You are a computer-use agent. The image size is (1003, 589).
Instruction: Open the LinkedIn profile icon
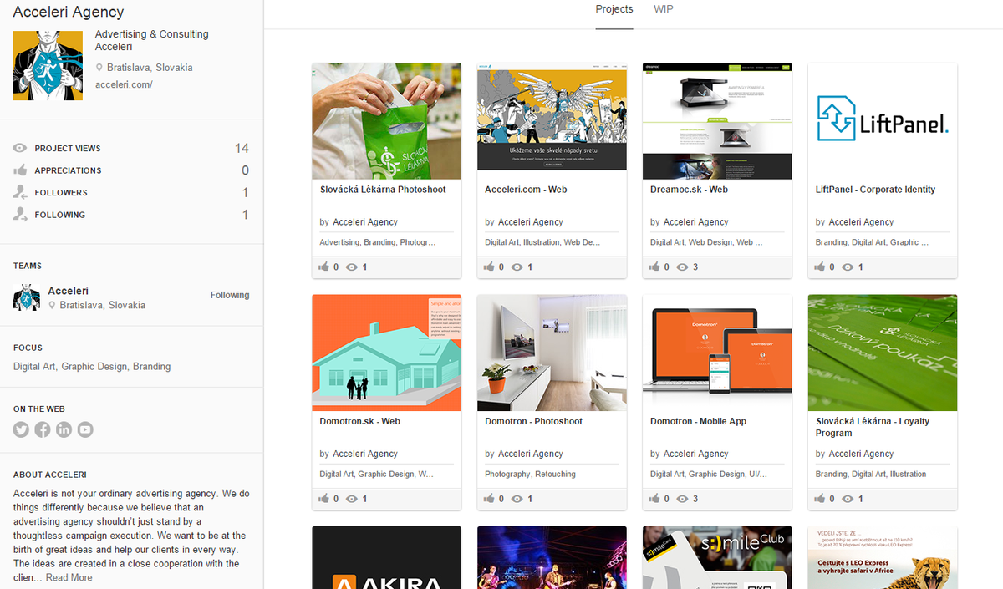[x=64, y=429]
